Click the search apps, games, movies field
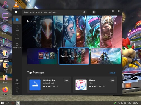The width and height of the screenshot is (141, 105). tap(54, 12)
